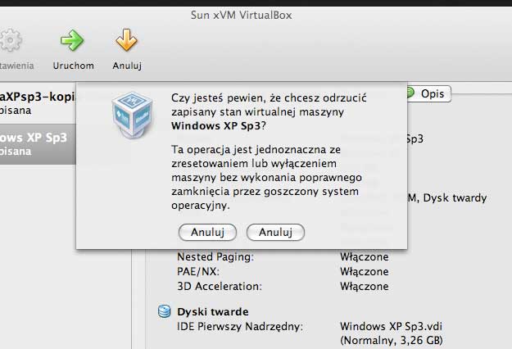Click the 3D Acceleration row label
Screen dimensions: 512x349
(219, 286)
